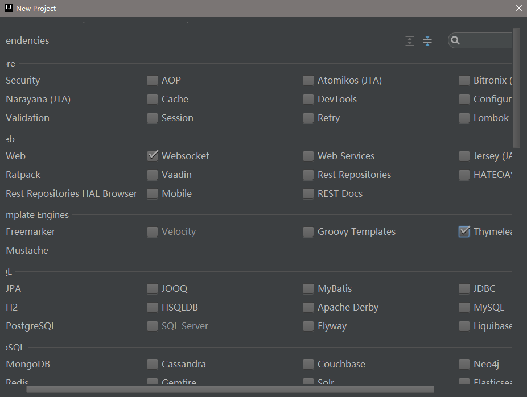The image size is (527, 397).
Task: Enable the MySQL checkbox
Action: point(464,308)
